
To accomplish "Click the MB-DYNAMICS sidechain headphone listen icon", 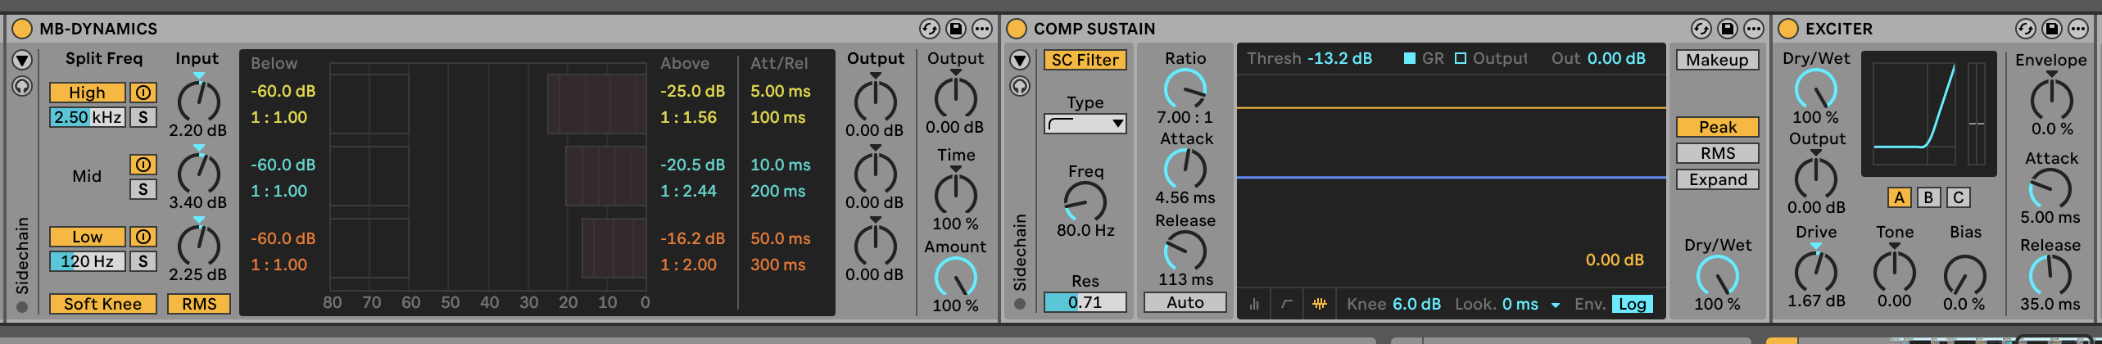I will point(22,86).
